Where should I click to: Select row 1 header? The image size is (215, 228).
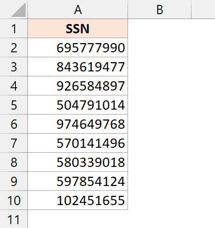click(x=14, y=28)
